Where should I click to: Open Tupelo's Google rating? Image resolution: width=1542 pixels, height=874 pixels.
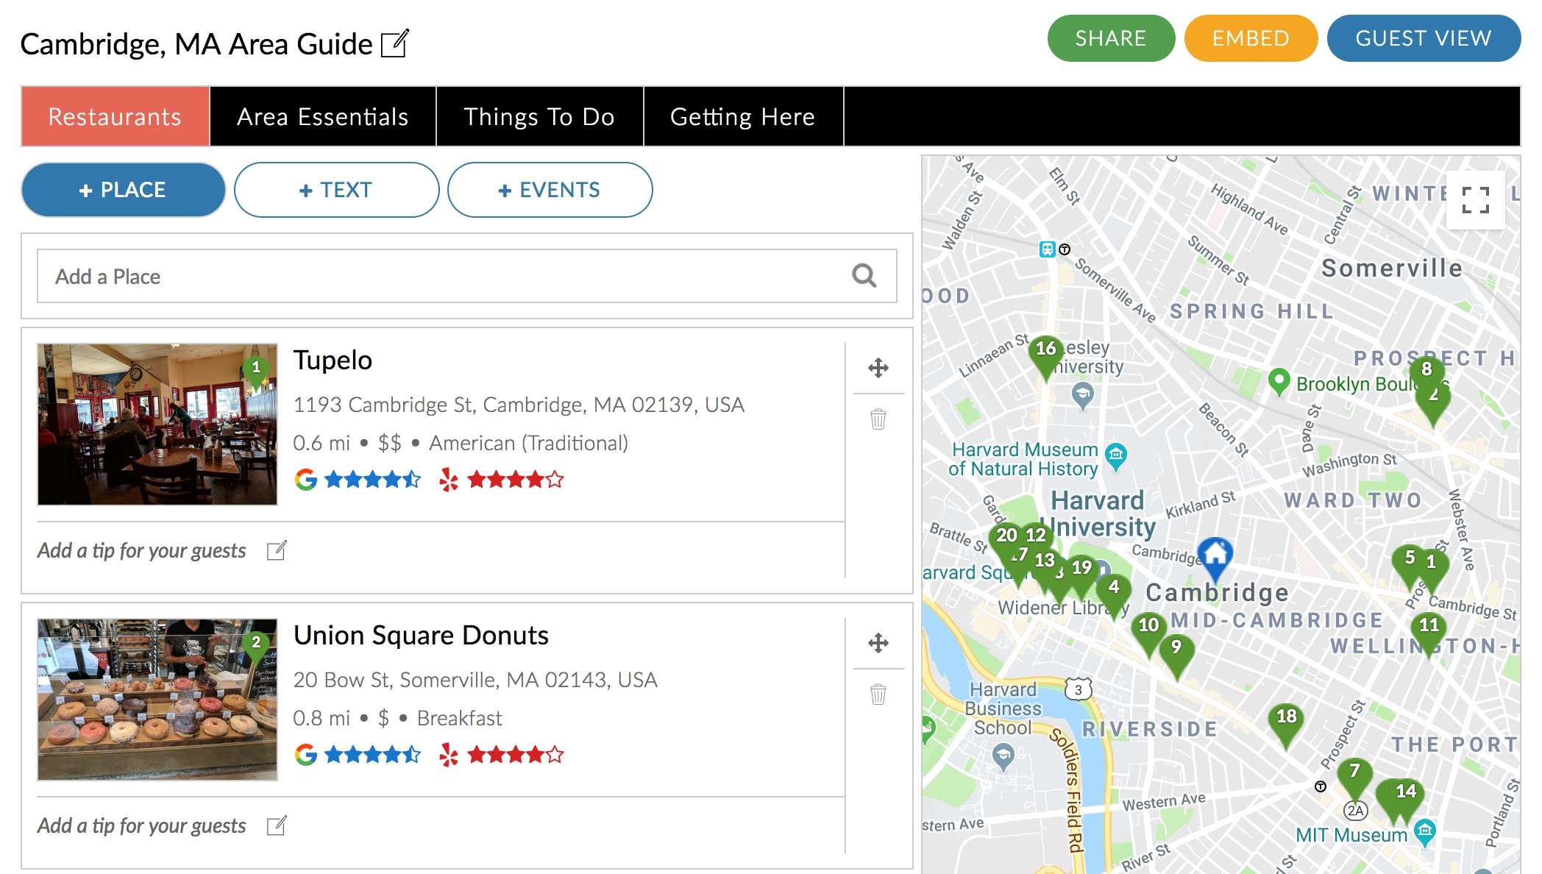tap(358, 480)
